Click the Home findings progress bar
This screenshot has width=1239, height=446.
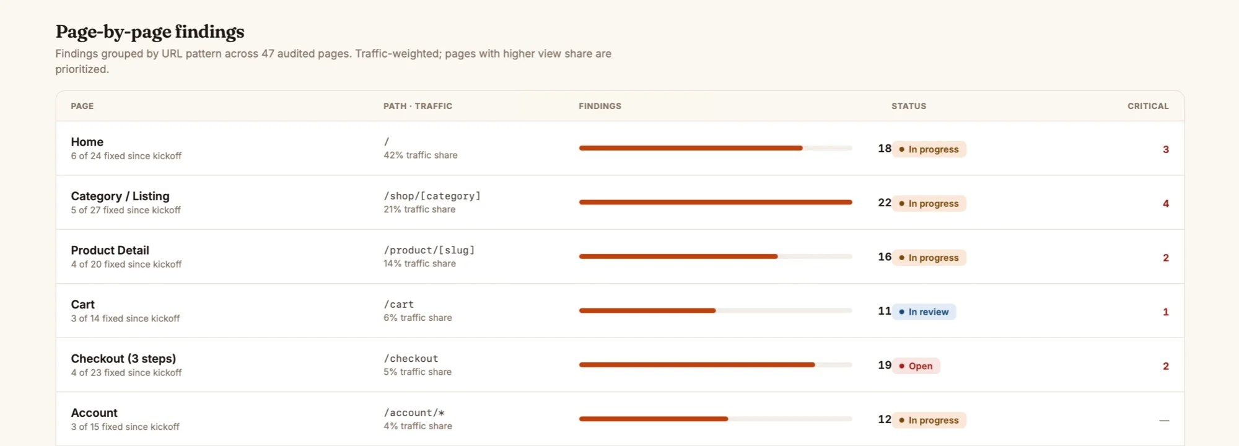coord(716,148)
